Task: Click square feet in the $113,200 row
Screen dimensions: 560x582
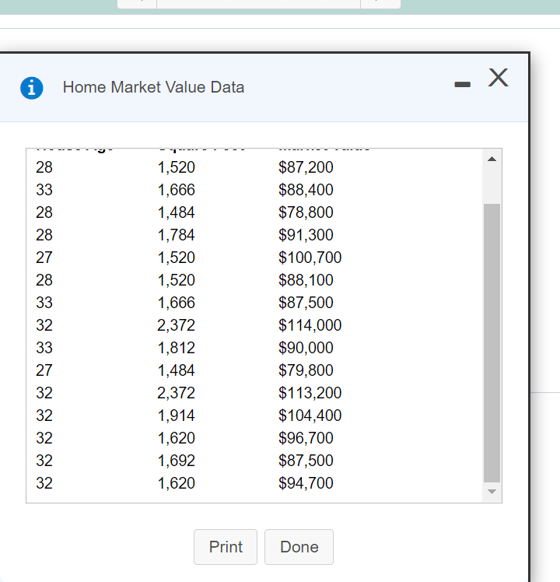Action: tap(177, 393)
